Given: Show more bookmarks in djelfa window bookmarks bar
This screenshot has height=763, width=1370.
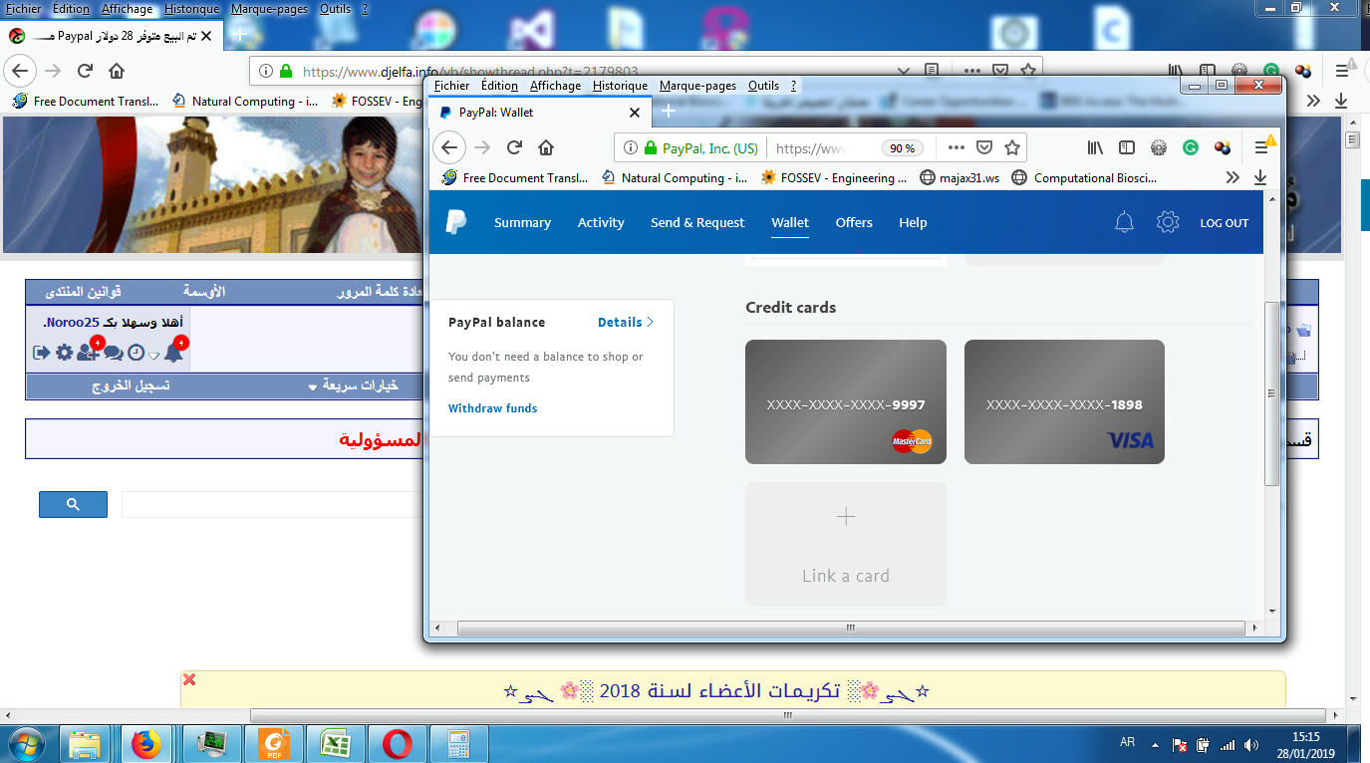Looking at the screenshot, I should (1313, 101).
